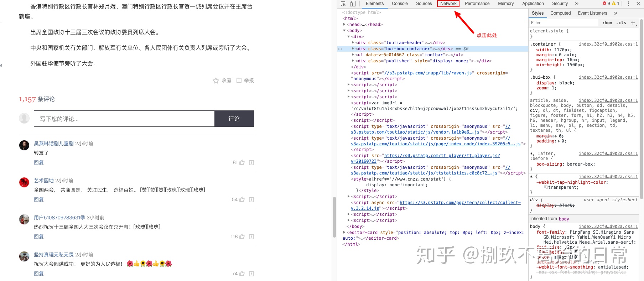The height and width of the screenshot is (281, 644).
Task: Report the 用户5108709783631季 comment with its flag icon
Action: tap(251, 237)
